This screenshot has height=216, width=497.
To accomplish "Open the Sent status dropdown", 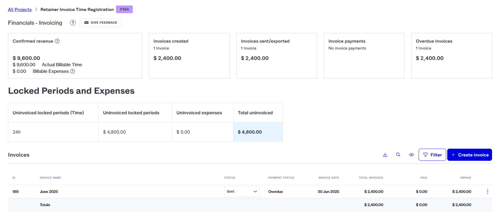I will (242, 192).
